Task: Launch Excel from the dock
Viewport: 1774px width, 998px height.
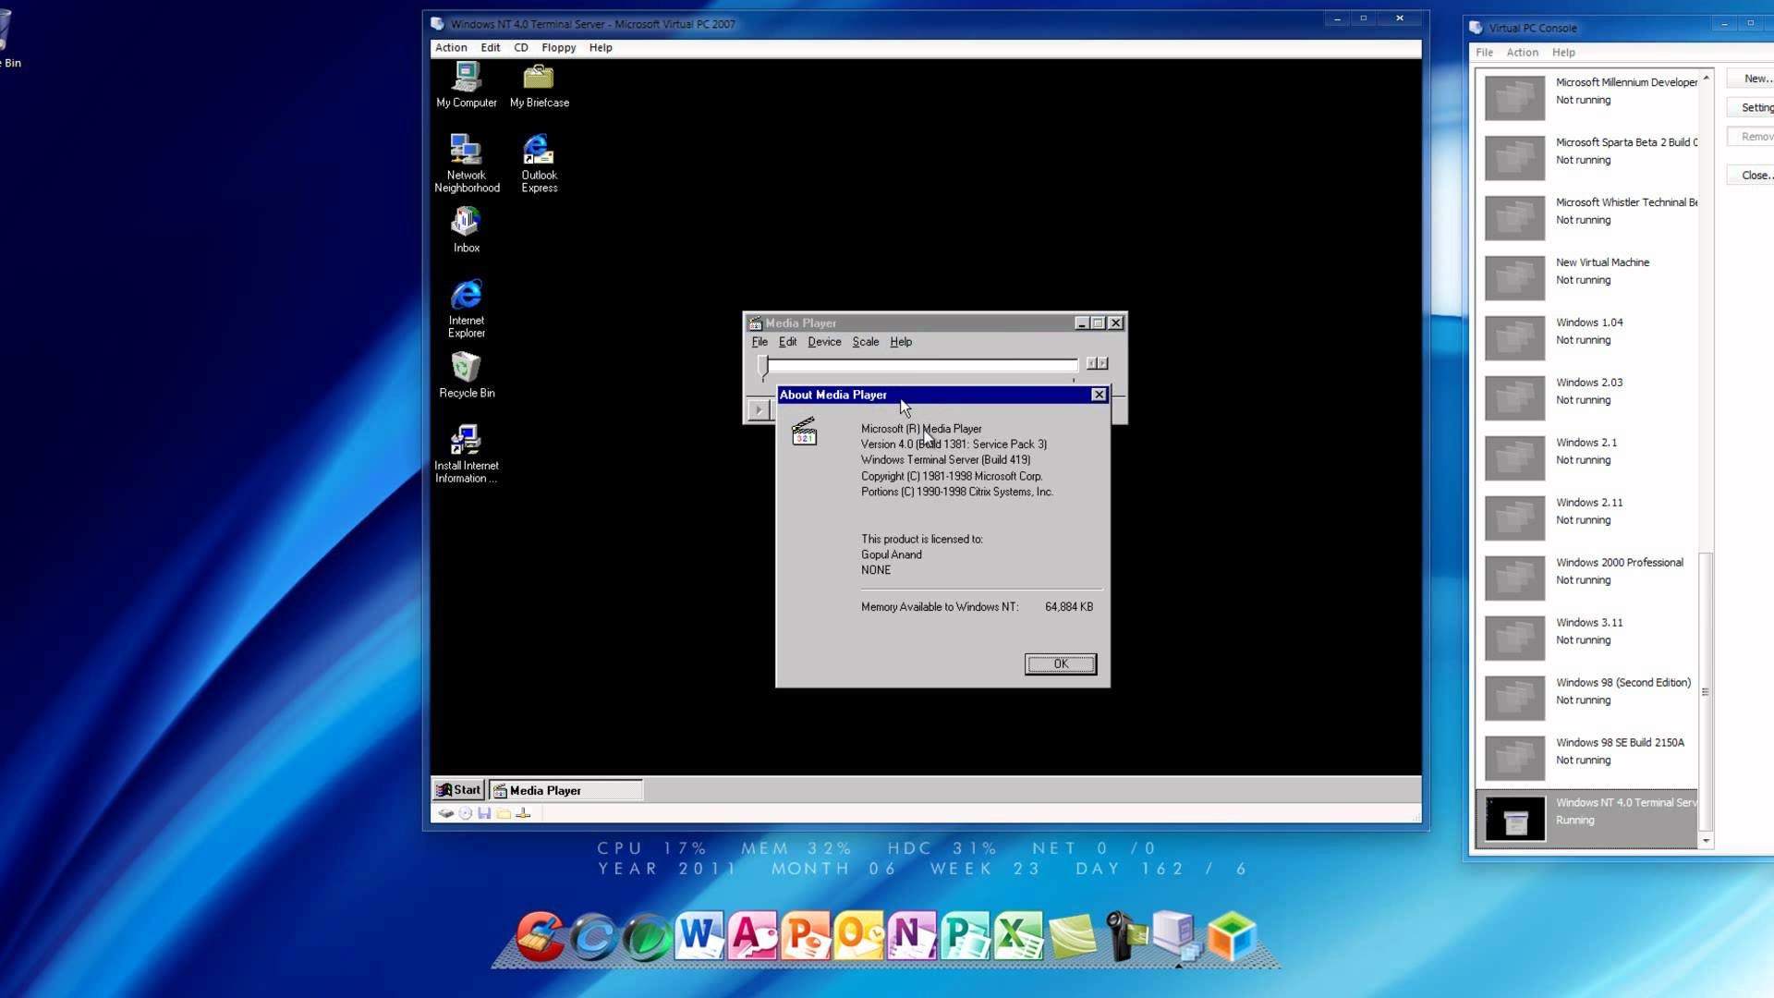Action: [x=1019, y=936]
